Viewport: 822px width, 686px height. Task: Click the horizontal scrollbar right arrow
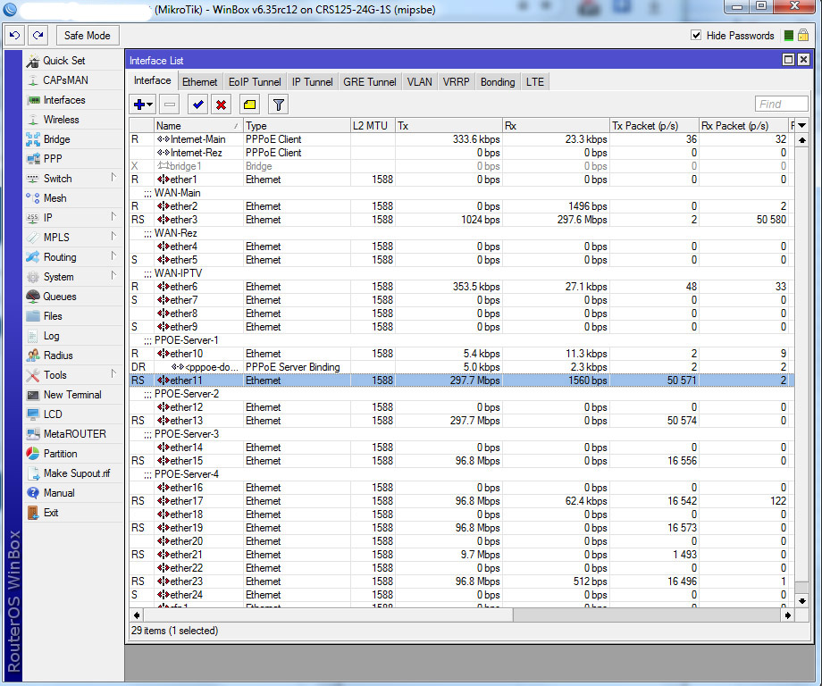[x=787, y=615]
